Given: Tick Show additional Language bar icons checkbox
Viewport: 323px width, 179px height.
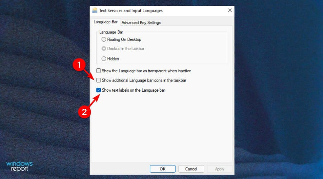Looking at the screenshot, I should pos(98,80).
